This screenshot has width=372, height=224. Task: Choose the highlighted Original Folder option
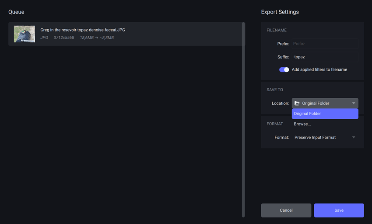click(x=325, y=114)
